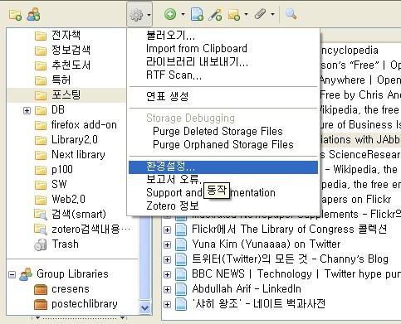The height and width of the screenshot is (324, 401).
Task: Select the 전자책 collection
Action: pyautogui.click(x=66, y=35)
